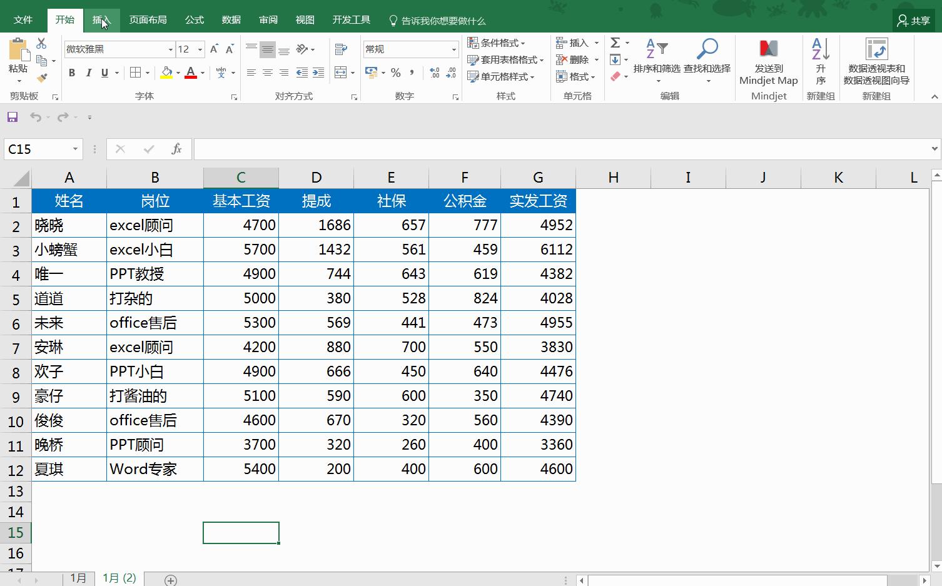Toggle italic formatting
The width and height of the screenshot is (942, 586).
(89, 73)
